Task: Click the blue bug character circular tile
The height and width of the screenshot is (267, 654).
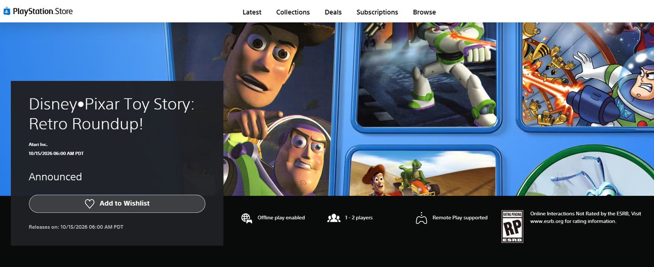Action: point(586,171)
